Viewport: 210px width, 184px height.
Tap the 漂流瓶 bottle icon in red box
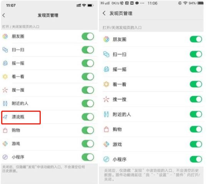pyautogui.click(x=5, y=117)
